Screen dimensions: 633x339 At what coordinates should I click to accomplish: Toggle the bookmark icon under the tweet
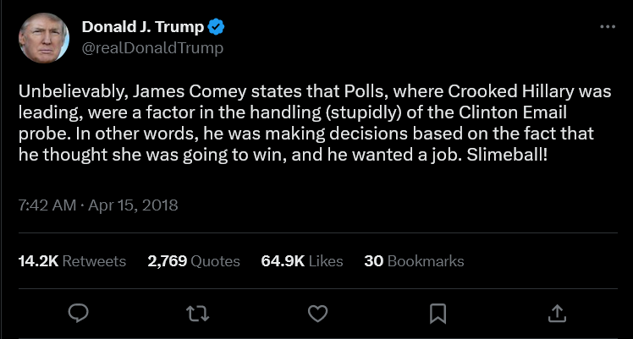pyautogui.click(x=438, y=314)
